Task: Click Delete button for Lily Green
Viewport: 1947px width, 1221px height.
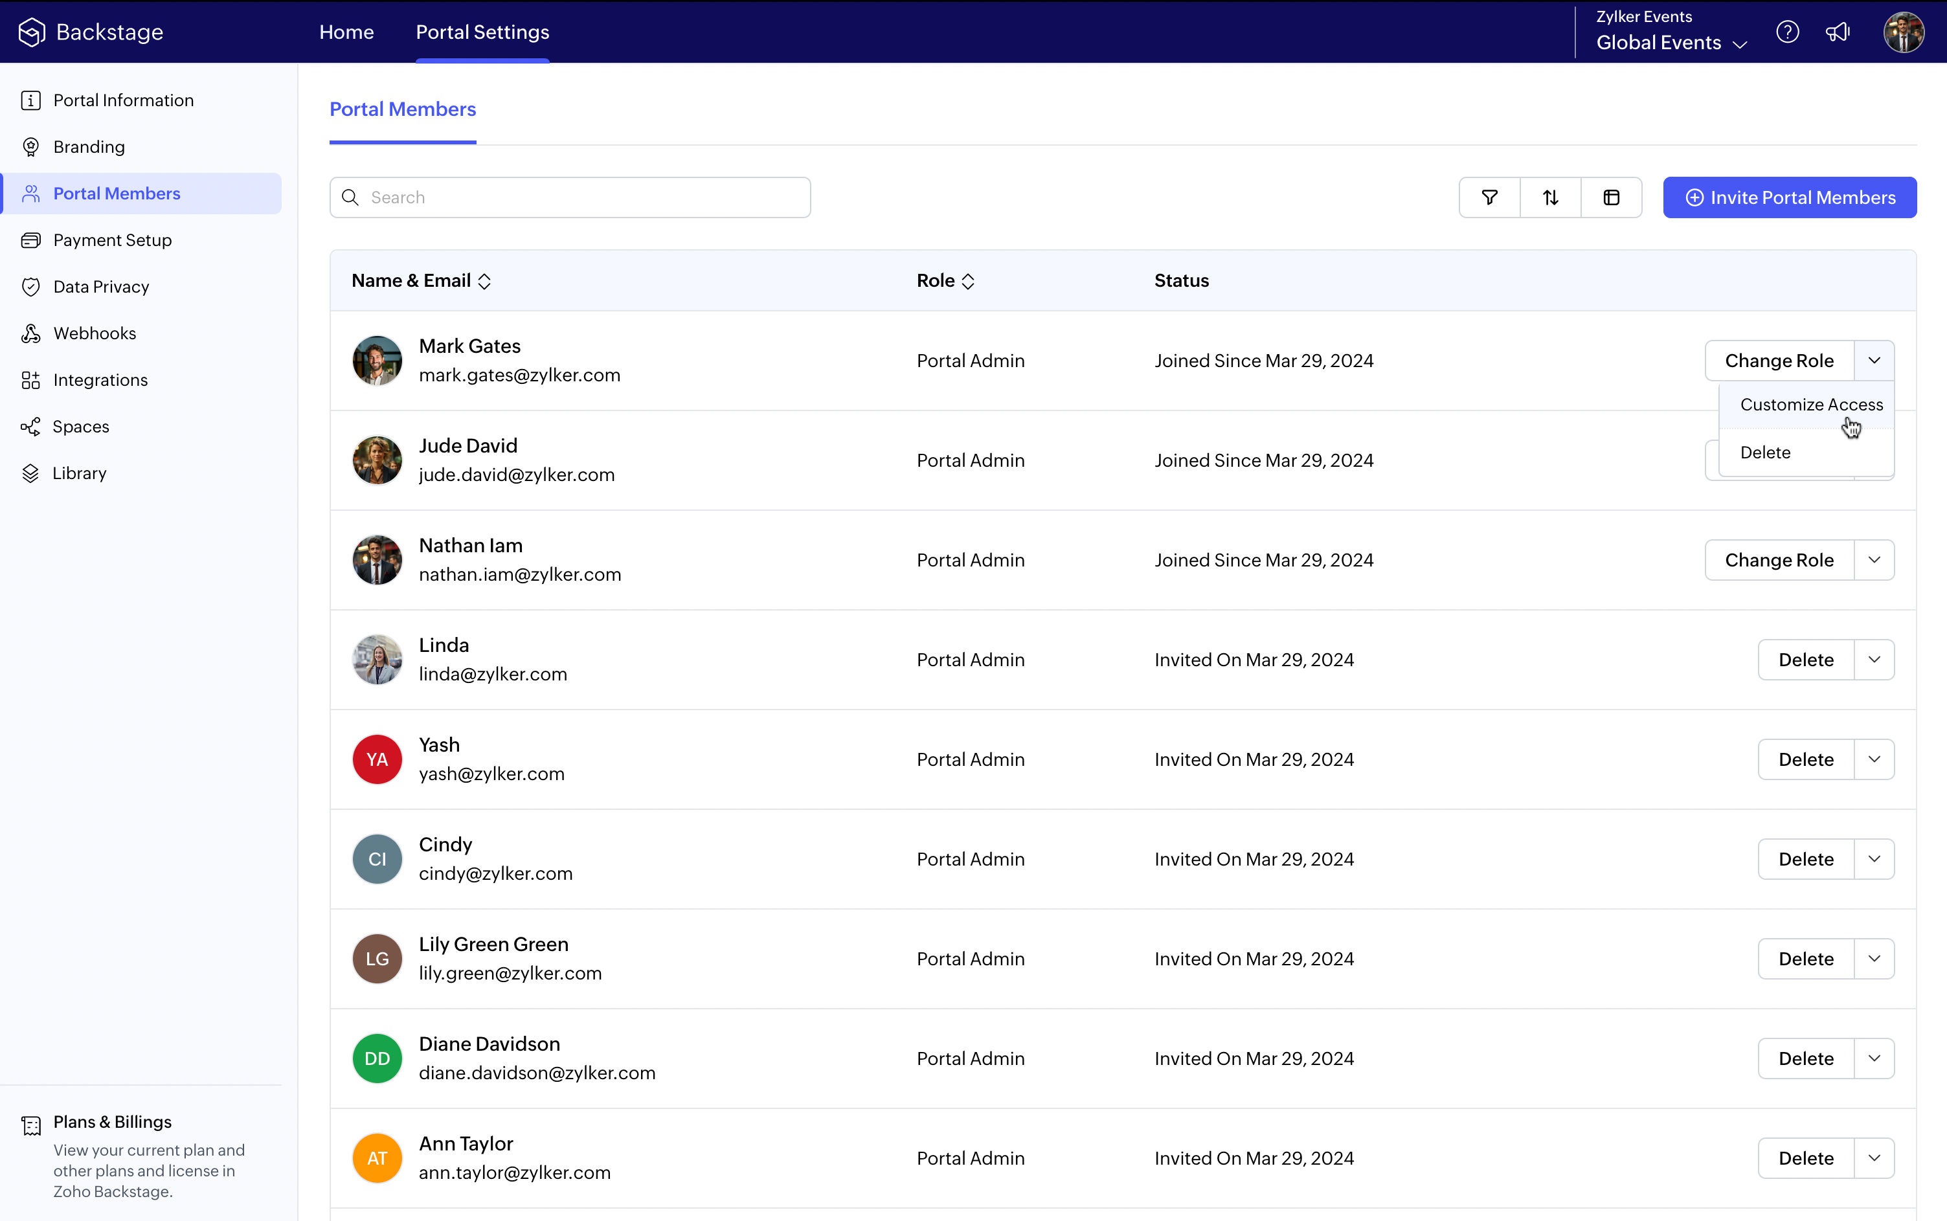Action: click(1806, 959)
